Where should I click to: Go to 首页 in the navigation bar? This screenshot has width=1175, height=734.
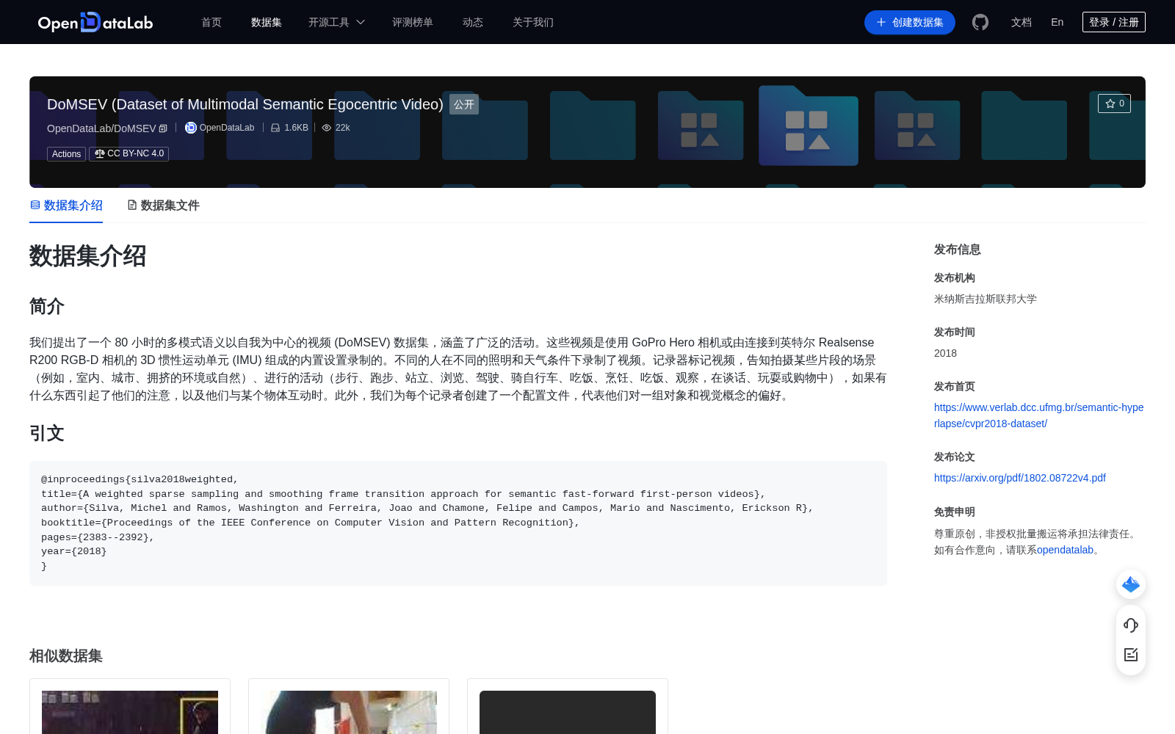click(211, 23)
